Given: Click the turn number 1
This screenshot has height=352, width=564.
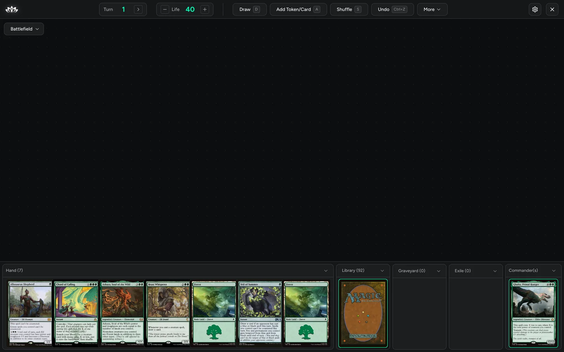Looking at the screenshot, I should click(123, 10).
